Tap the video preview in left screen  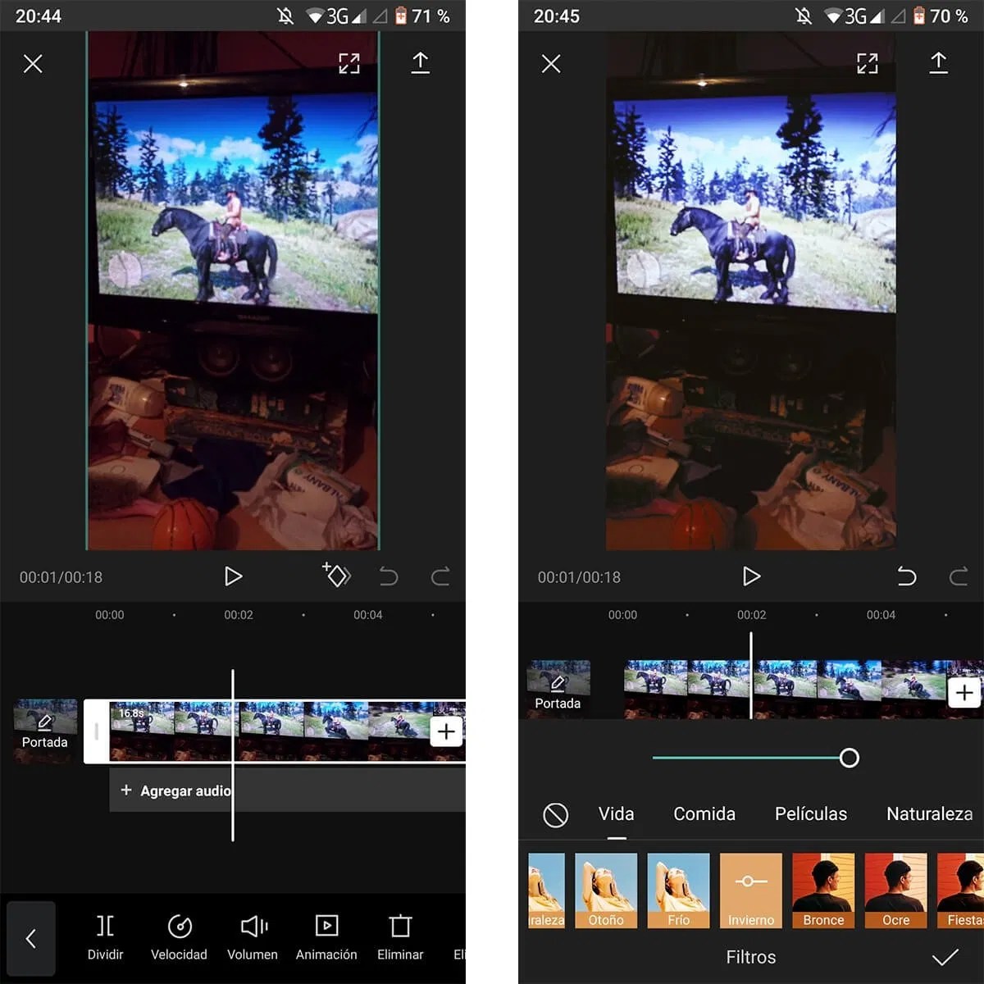coord(233,290)
